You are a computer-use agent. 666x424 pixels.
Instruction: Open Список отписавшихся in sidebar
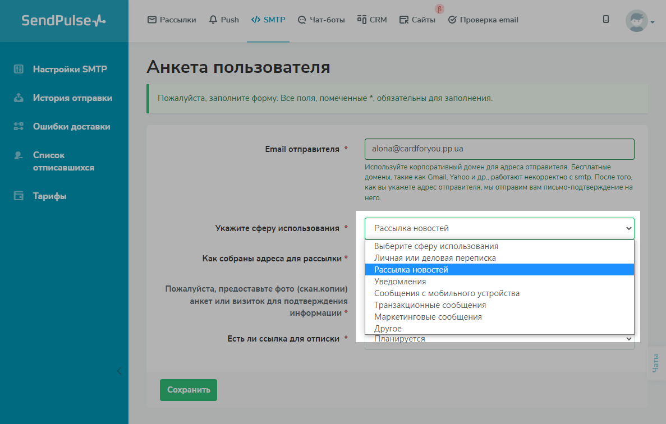(63, 162)
